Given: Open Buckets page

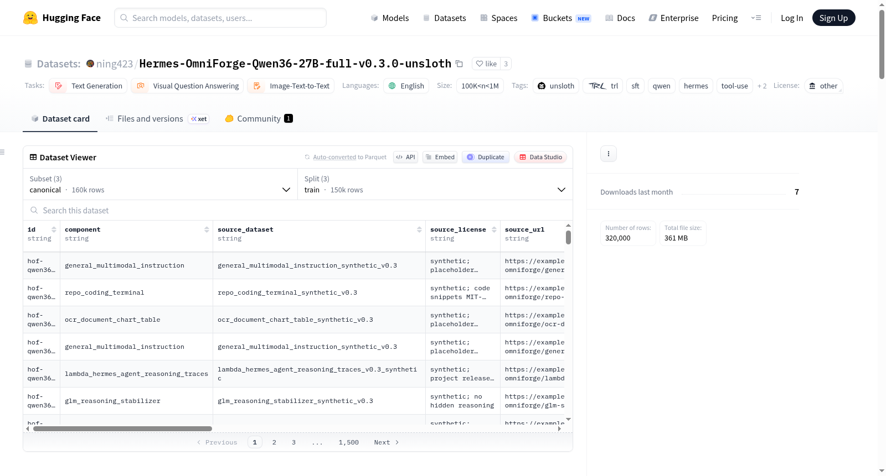Looking at the screenshot, I should coord(561,18).
